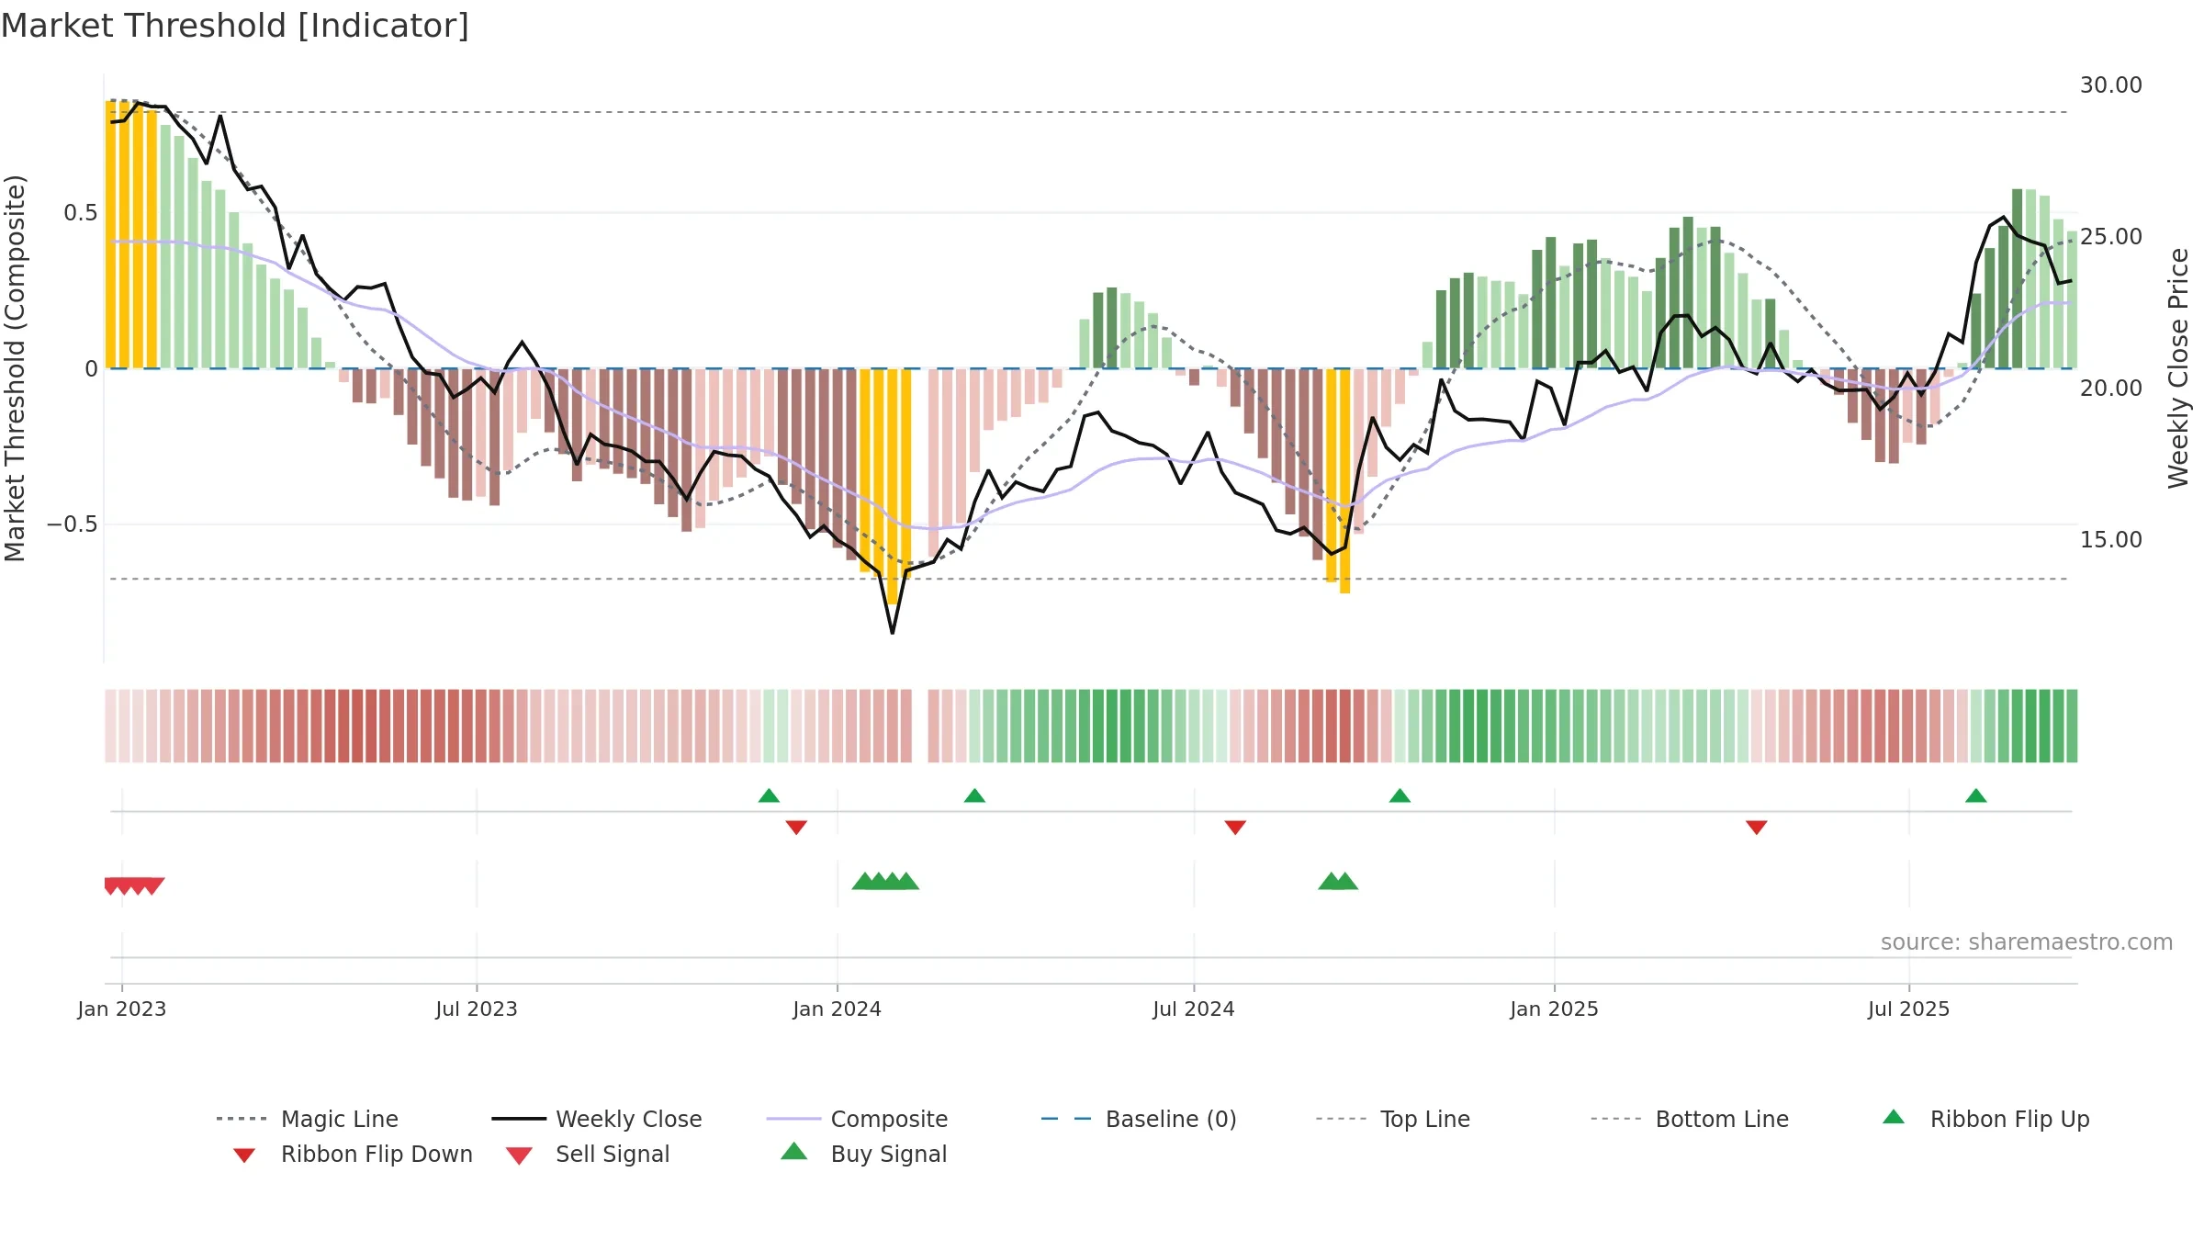Toggle the Baseline (0) legend entry
Image resolution: width=2204 pixels, height=1240 pixels.
click(1139, 1119)
